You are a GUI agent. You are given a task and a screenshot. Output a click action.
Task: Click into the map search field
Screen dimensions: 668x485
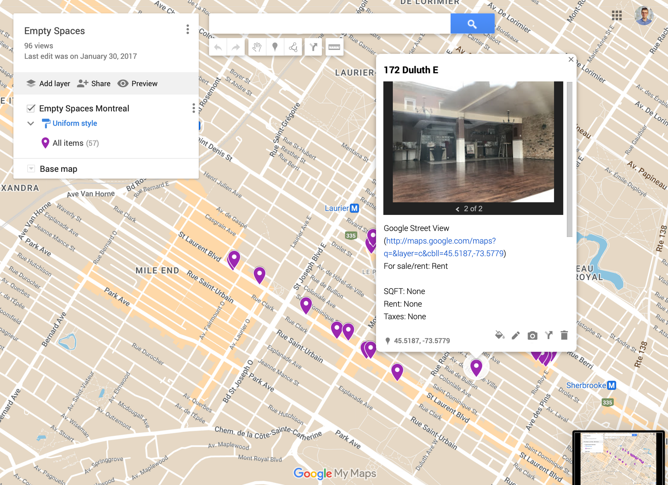point(330,24)
